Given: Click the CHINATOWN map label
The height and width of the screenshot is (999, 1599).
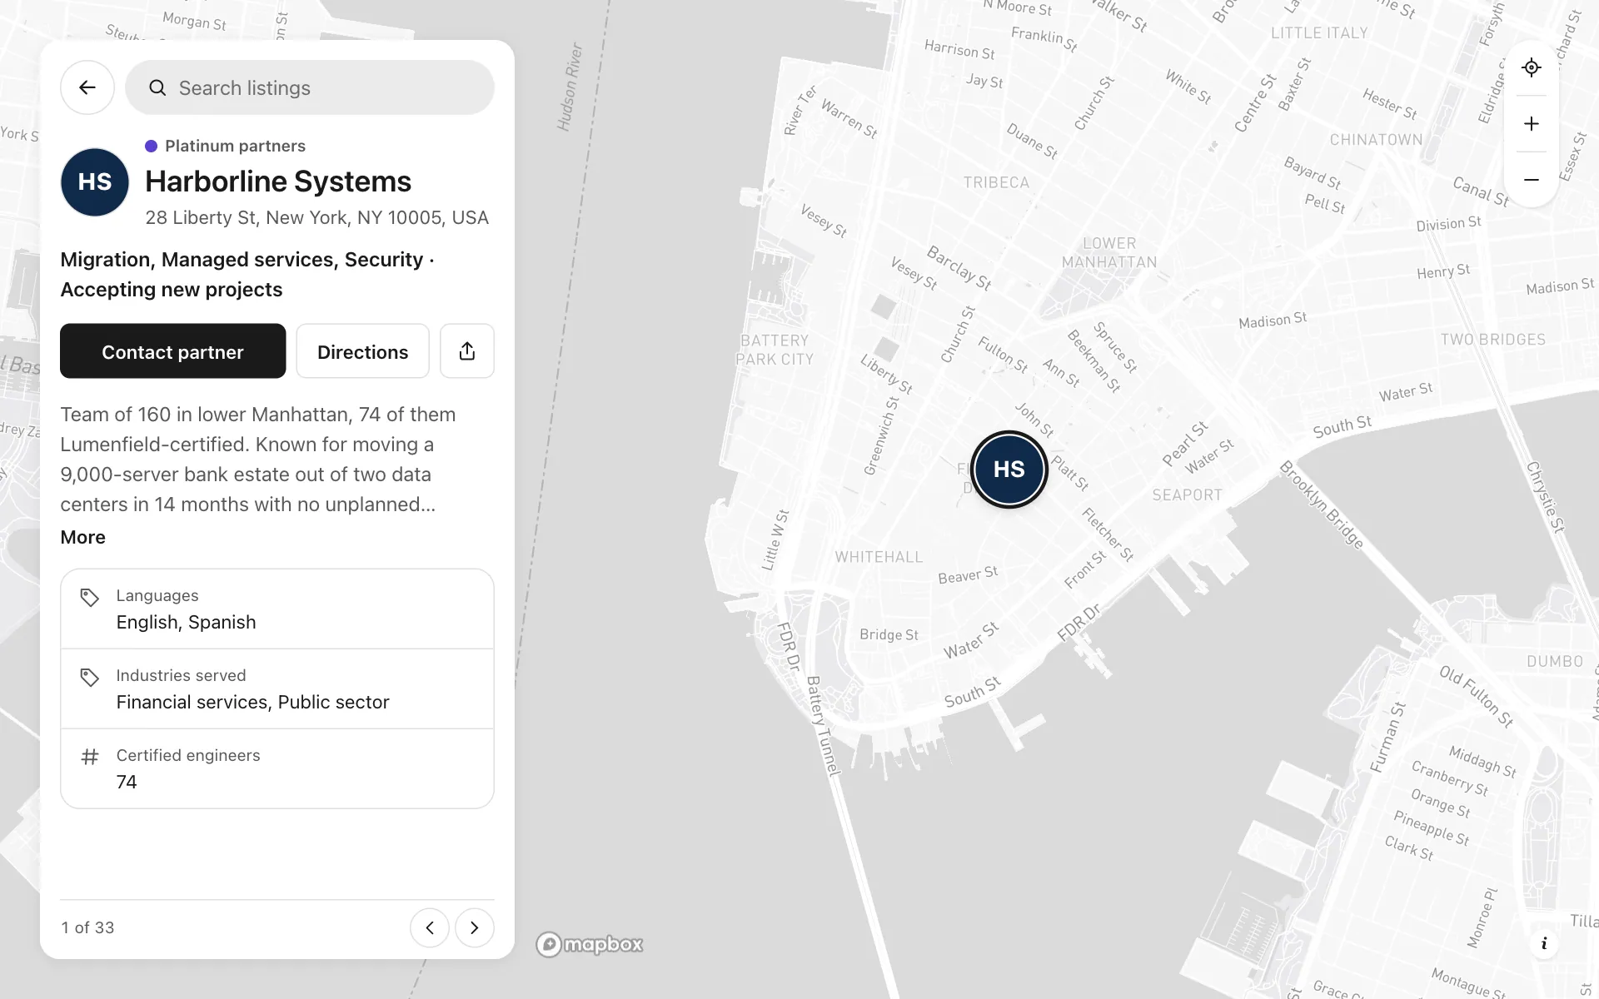Looking at the screenshot, I should point(1376,140).
